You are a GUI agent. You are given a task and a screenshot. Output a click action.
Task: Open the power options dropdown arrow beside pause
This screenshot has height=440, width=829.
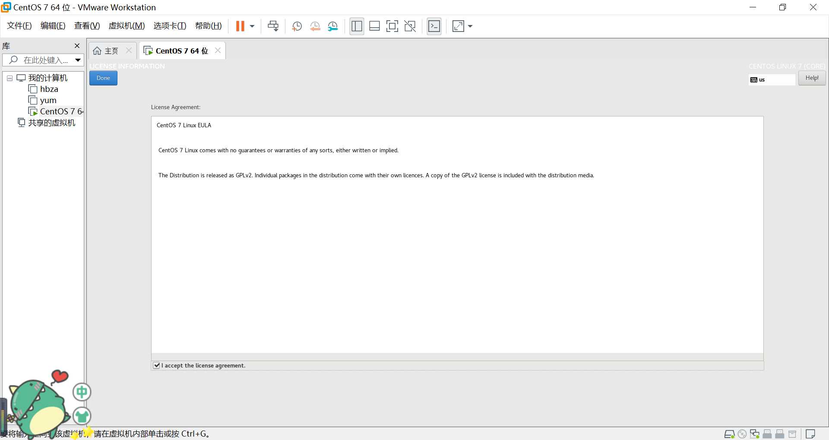point(252,26)
